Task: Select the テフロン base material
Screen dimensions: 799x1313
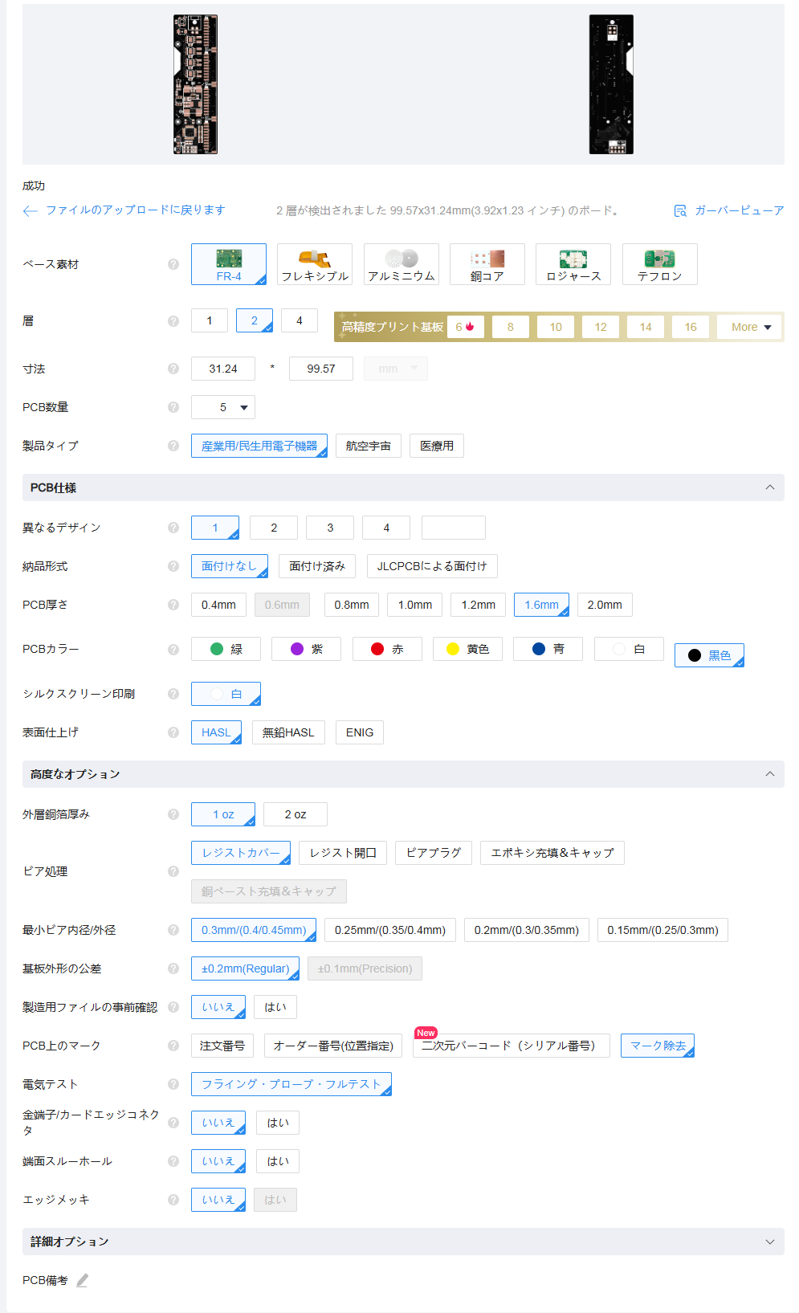Action: click(660, 264)
